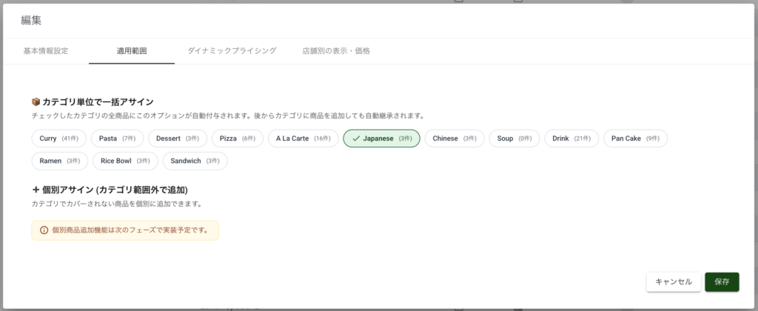The width and height of the screenshot is (758, 311).
Task: Click the box icon beside カテゴリ単位で一括アサイン
Action: tap(36, 102)
